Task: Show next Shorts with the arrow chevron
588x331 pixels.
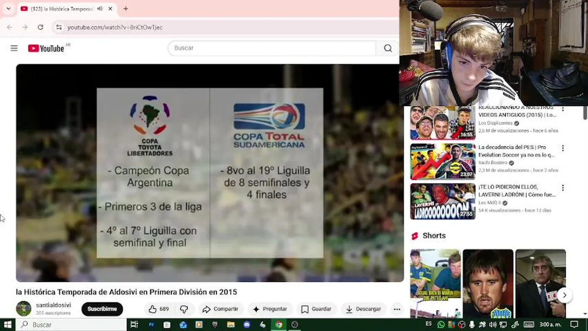Action: [564, 295]
